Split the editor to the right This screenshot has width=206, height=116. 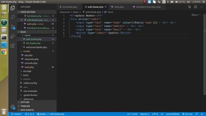click(x=195, y=7)
